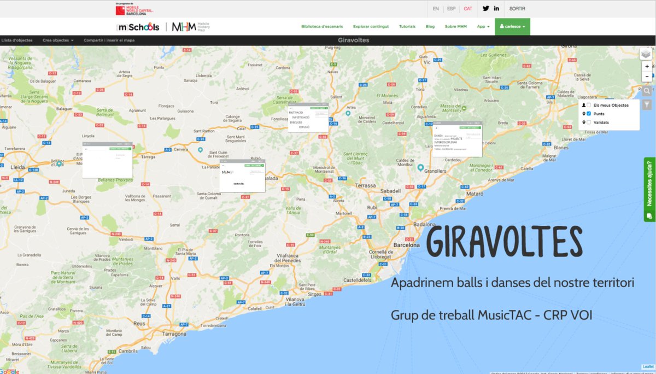
Task: Open Llista d'objectes menu item
Action: [x=17, y=40]
